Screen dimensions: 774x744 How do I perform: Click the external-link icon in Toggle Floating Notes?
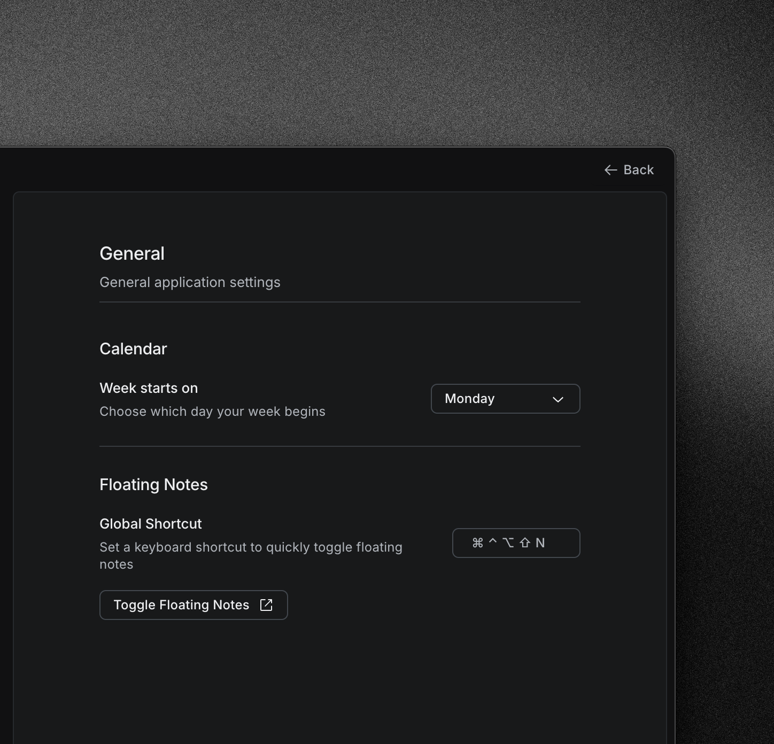[x=266, y=605]
